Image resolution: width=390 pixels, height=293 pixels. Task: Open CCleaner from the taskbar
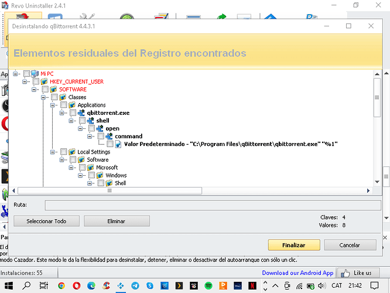point(106,285)
